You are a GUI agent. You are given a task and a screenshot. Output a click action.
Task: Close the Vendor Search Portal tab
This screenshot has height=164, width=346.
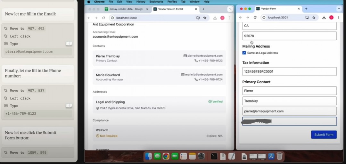196,9
